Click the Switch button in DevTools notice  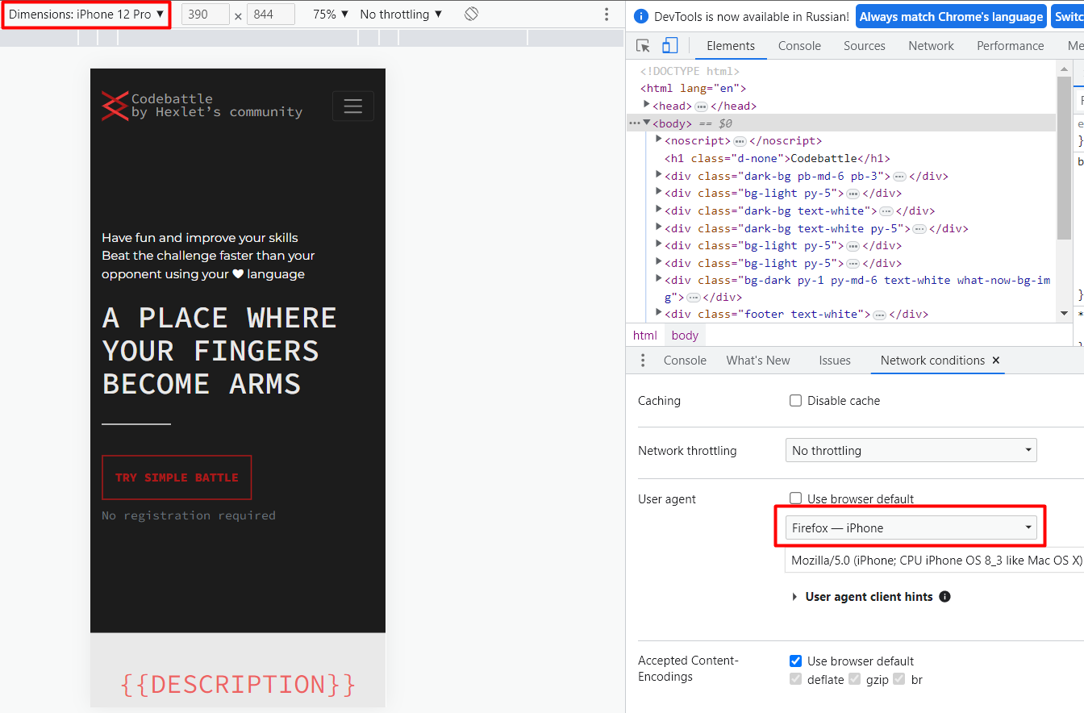1068,16
